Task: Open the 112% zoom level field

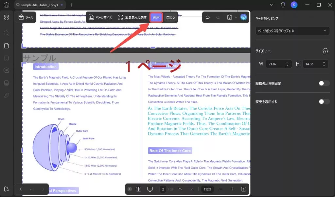Action: pyautogui.click(x=207, y=189)
